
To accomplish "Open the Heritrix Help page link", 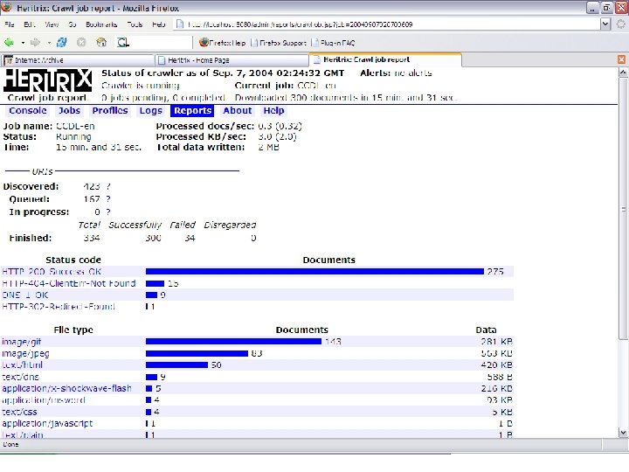I will point(273,111).
